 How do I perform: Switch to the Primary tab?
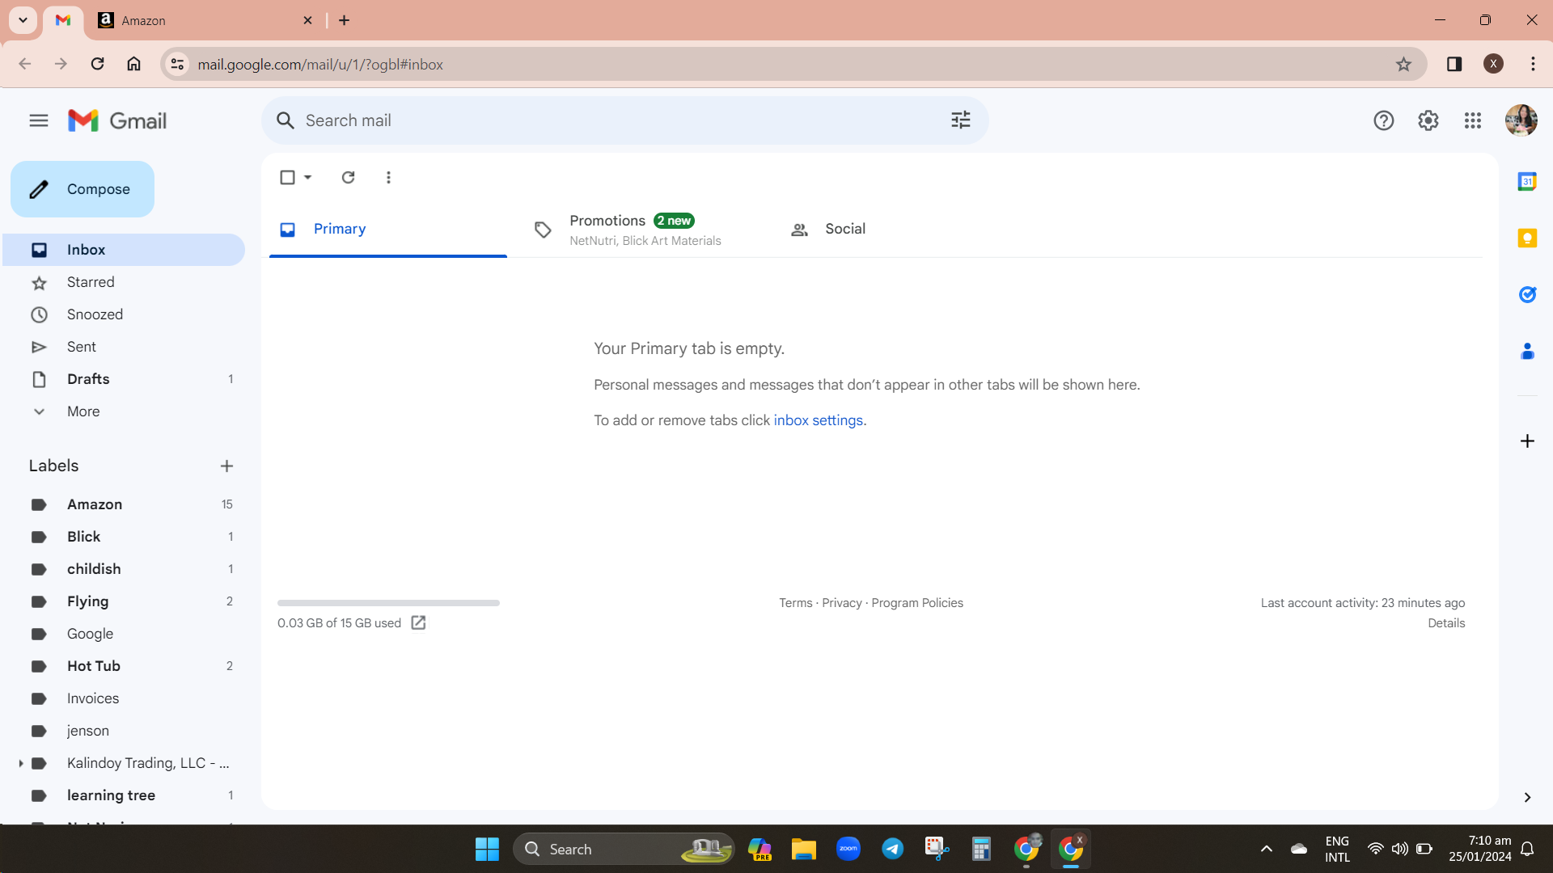[388, 230]
